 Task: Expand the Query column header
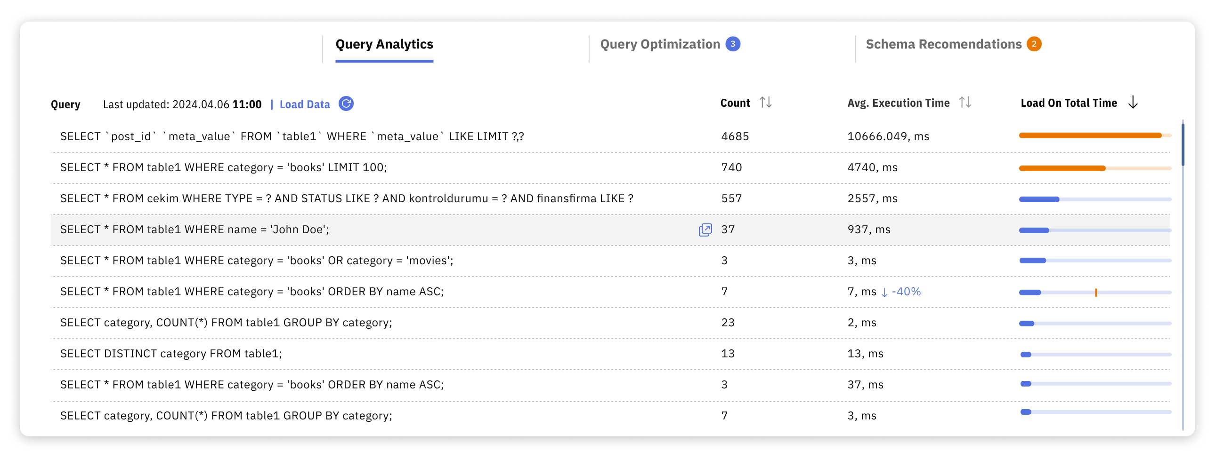click(65, 104)
